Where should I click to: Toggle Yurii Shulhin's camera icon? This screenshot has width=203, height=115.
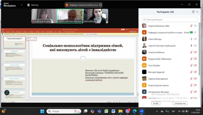click(195, 65)
